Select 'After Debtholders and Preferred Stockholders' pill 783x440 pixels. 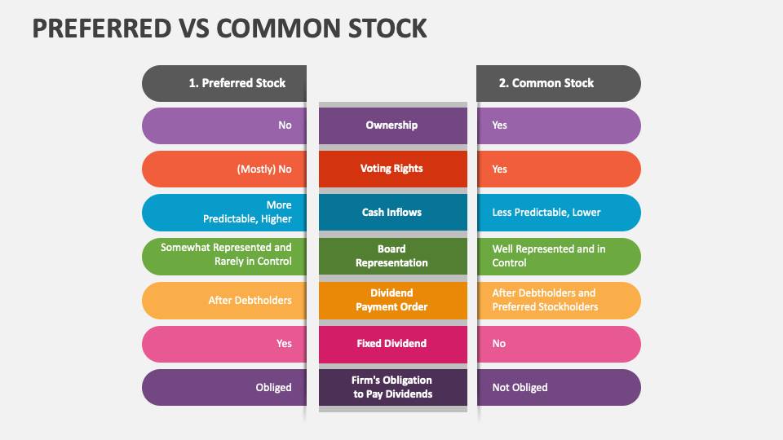559,301
